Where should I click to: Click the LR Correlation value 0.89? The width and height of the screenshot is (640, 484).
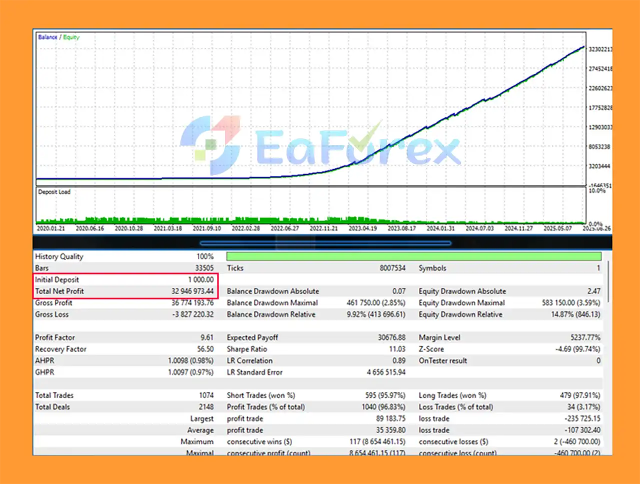click(x=399, y=360)
